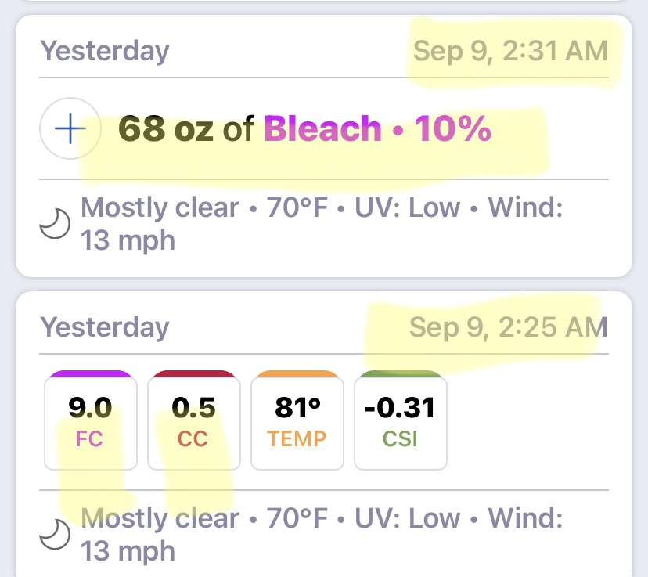Image resolution: width=648 pixels, height=577 pixels.
Task: Open the 68 oz of Bleach entry
Action: coord(304,128)
